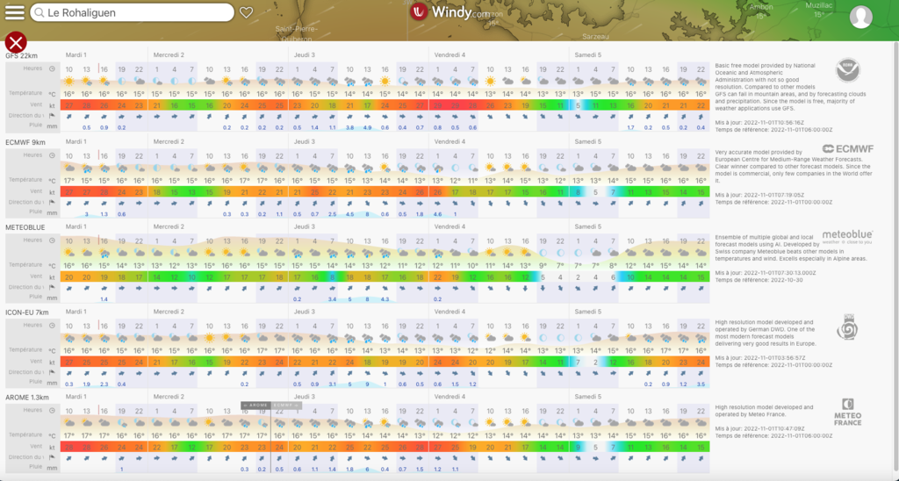Image resolution: width=899 pixels, height=481 pixels.
Task: Click the clock icon in ICON-EU Heures row
Action: coord(52,326)
